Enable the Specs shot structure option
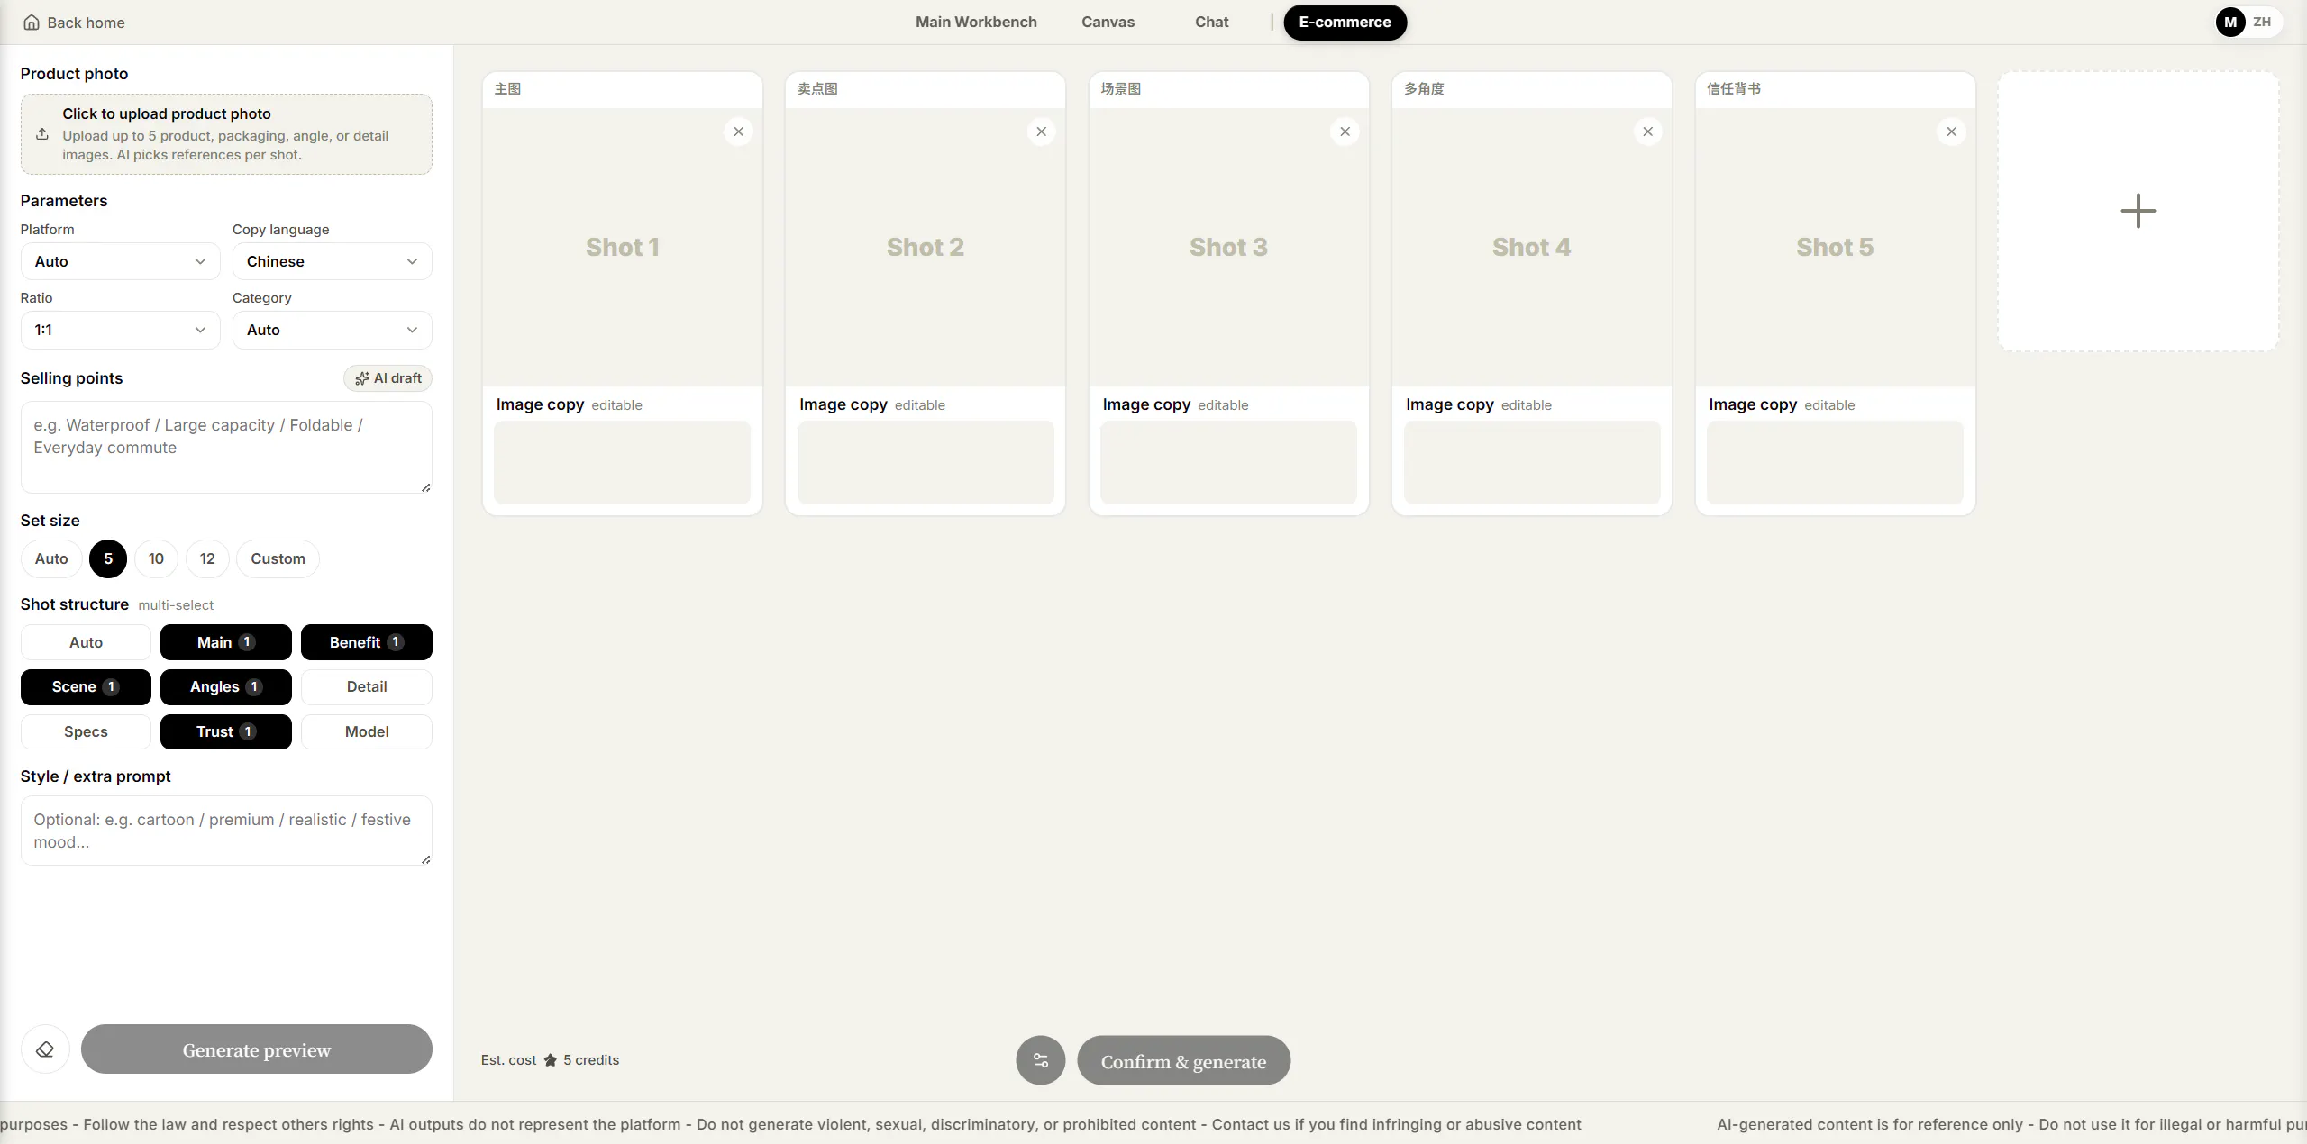This screenshot has width=2307, height=1144. pos(86,731)
